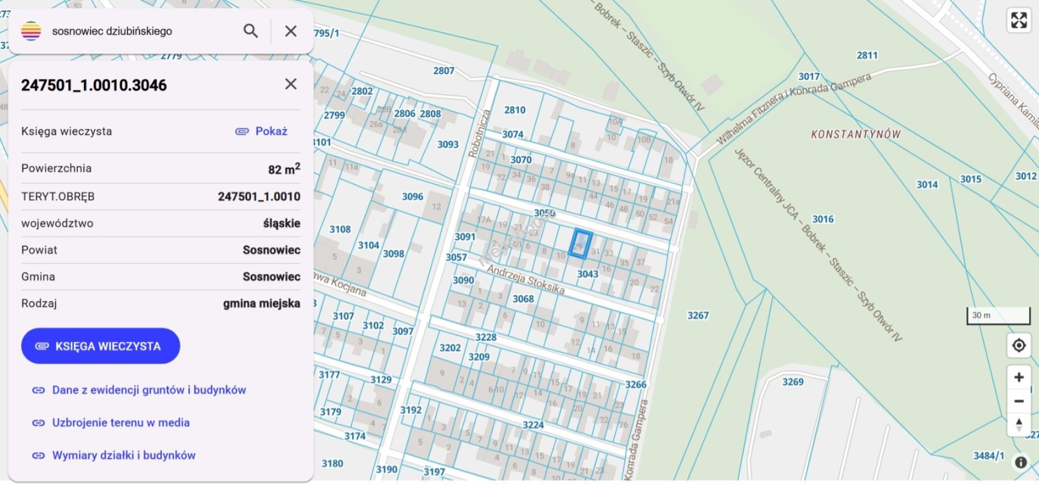The image size is (1039, 494).
Task: Open Dane z ewidencji gruntów i budynków
Action: click(148, 390)
